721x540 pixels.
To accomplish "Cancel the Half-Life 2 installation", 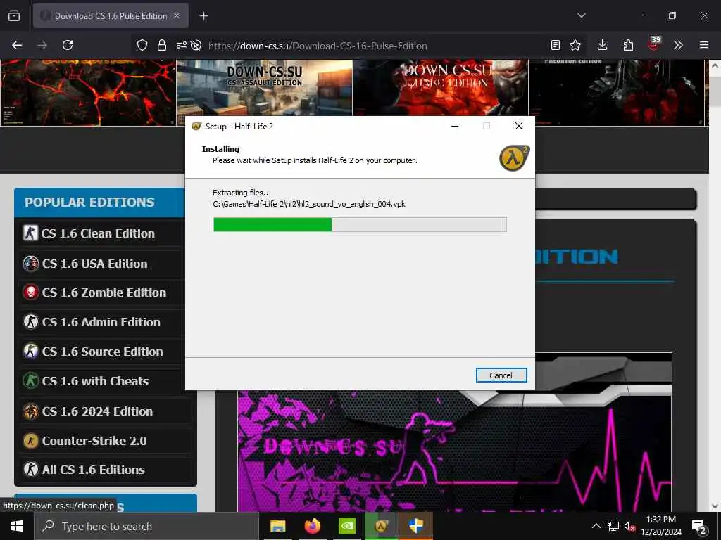I will click(x=501, y=375).
